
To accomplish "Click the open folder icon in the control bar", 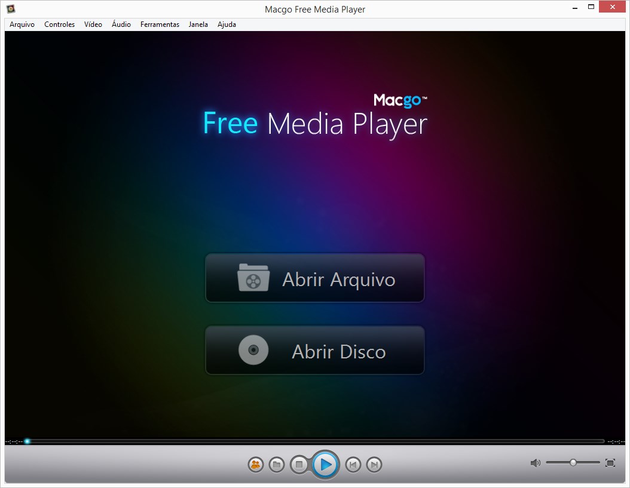I will click(x=276, y=465).
